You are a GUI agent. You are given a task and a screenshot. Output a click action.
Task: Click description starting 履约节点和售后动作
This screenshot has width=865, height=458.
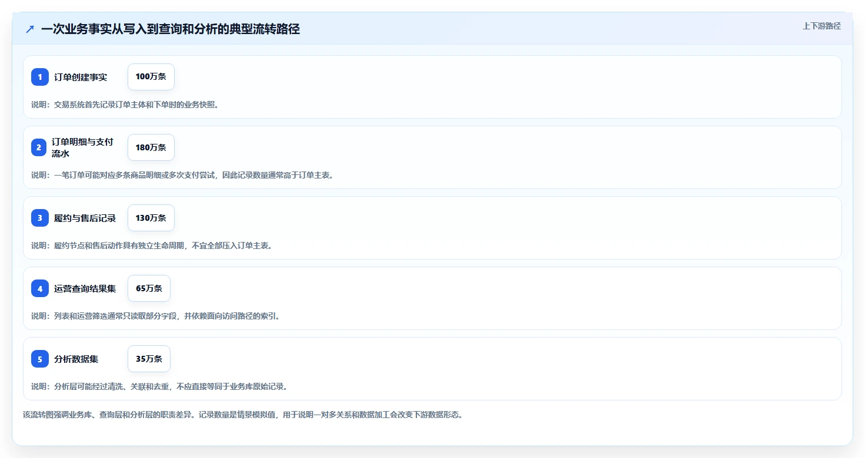(152, 245)
